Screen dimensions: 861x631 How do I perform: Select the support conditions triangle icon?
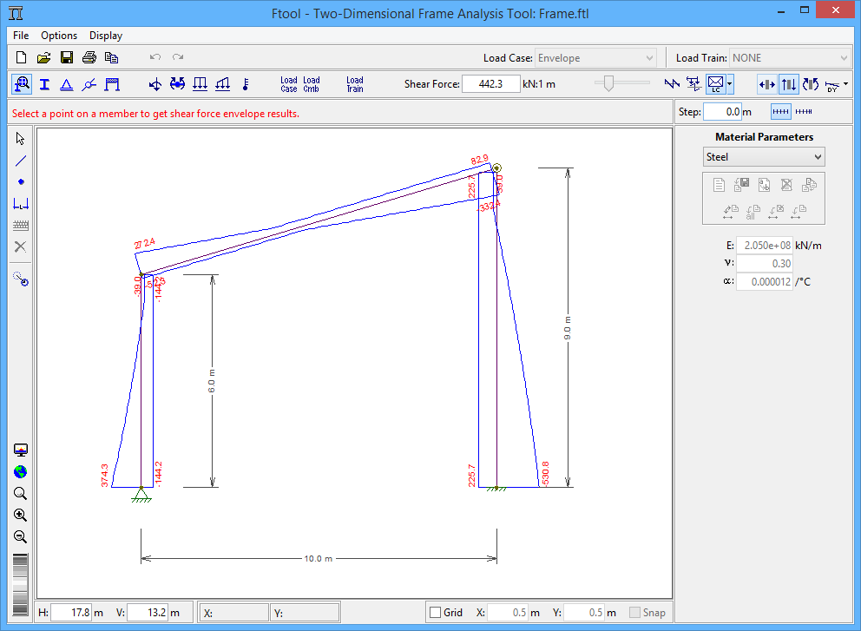pyautogui.click(x=66, y=84)
